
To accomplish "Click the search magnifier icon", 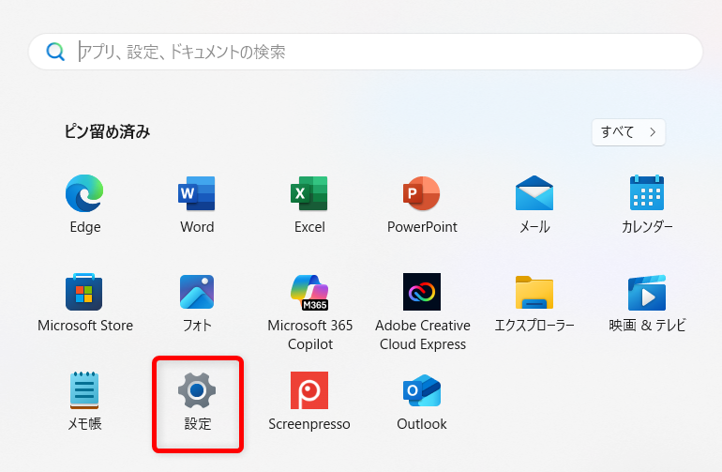I will click(55, 52).
